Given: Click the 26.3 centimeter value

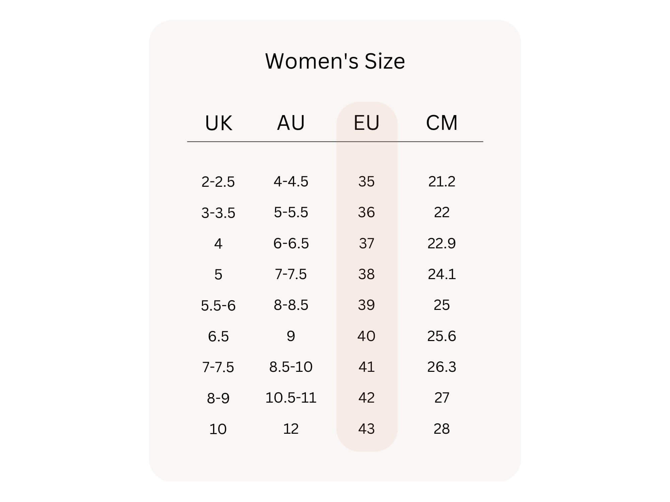Looking at the screenshot, I should (x=442, y=367).
